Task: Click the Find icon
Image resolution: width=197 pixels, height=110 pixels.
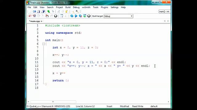Action: click(x=73, y=12)
